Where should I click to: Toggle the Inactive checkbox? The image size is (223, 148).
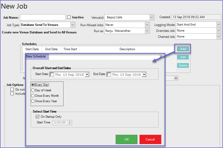coord(69,17)
